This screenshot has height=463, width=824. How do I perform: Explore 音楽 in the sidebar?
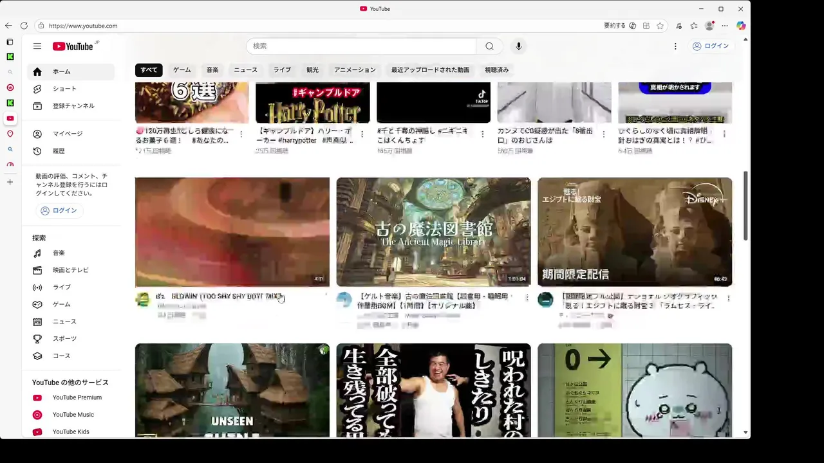click(x=71, y=253)
